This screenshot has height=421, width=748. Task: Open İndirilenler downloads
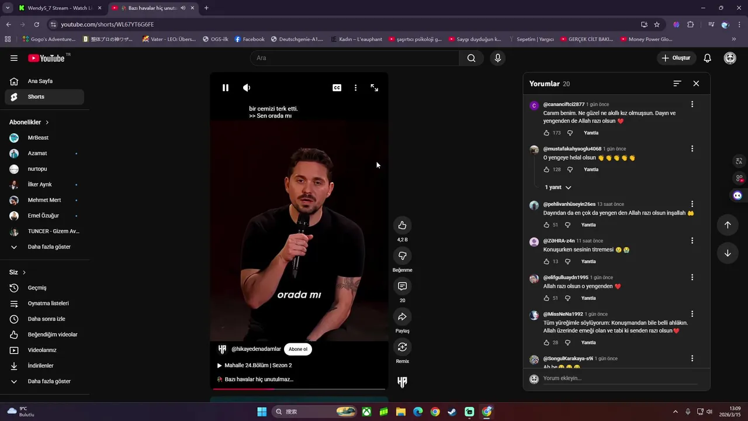[44, 365]
